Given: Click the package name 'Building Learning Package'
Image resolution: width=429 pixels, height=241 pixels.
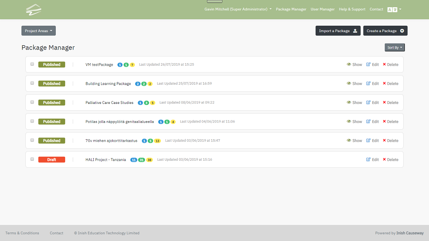Looking at the screenshot, I should pyautogui.click(x=108, y=84).
